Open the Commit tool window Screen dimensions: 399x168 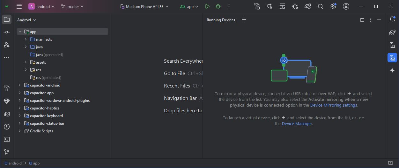tap(7, 32)
